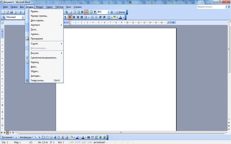The height and width of the screenshot is (144, 231).
Task: Save the document using the floppy icon
Action: (11, 12)
